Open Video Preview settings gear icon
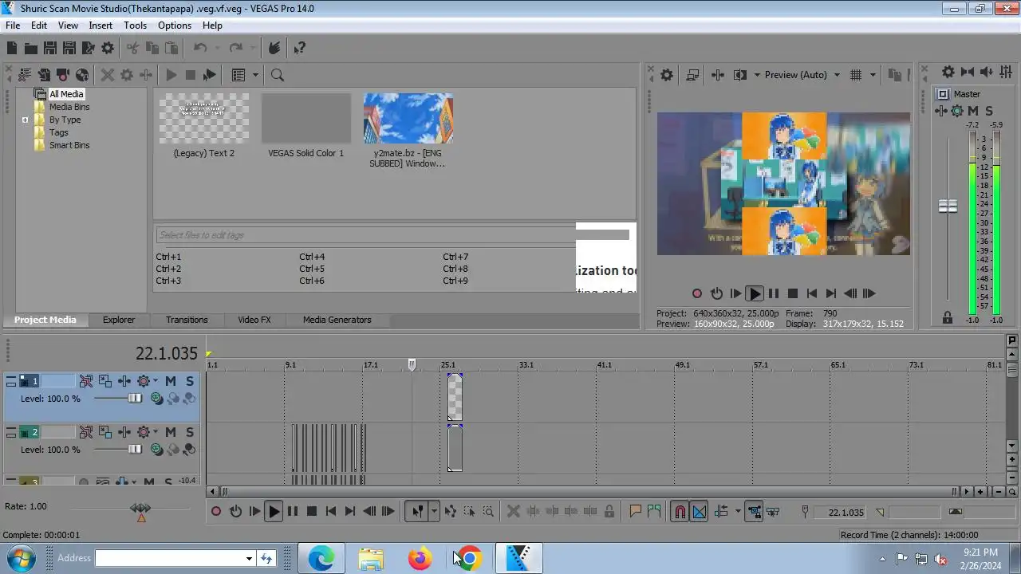1021x574 pixels. tap(667, 75)
